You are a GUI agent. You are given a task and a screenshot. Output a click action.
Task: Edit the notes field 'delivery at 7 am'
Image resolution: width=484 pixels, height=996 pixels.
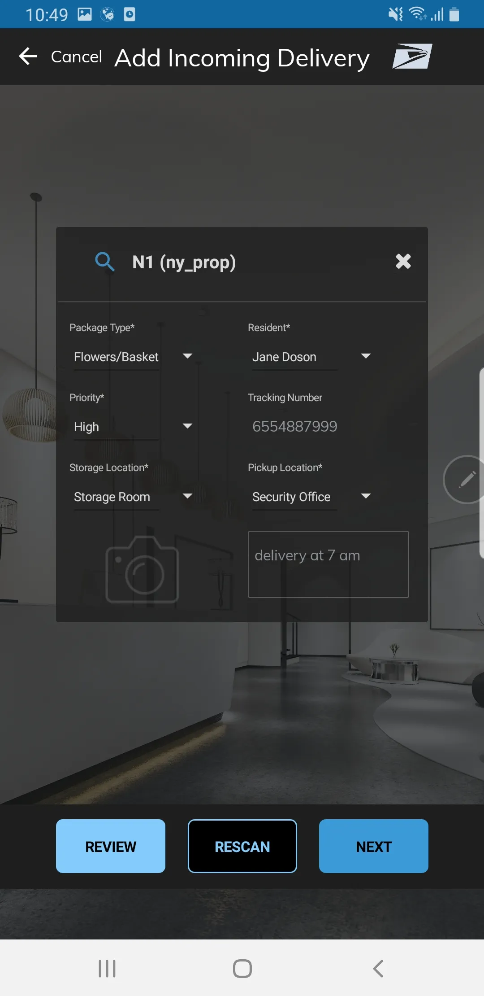pyautogui.click(x=328, y=564)
